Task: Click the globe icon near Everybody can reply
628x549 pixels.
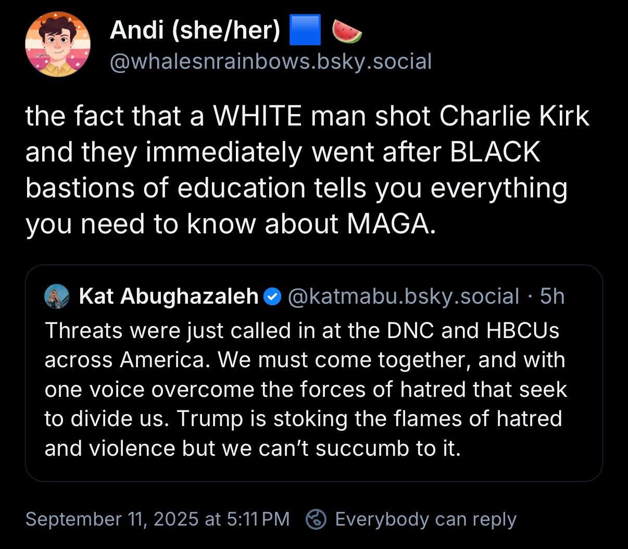Action: tap(316, 519)
